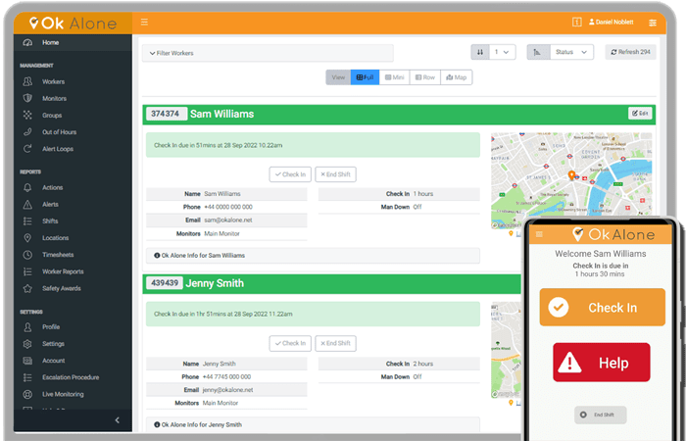Viewport: 686px width, 441px height.
Task: End Shift for Sam Williams
Action: [335, 174]
